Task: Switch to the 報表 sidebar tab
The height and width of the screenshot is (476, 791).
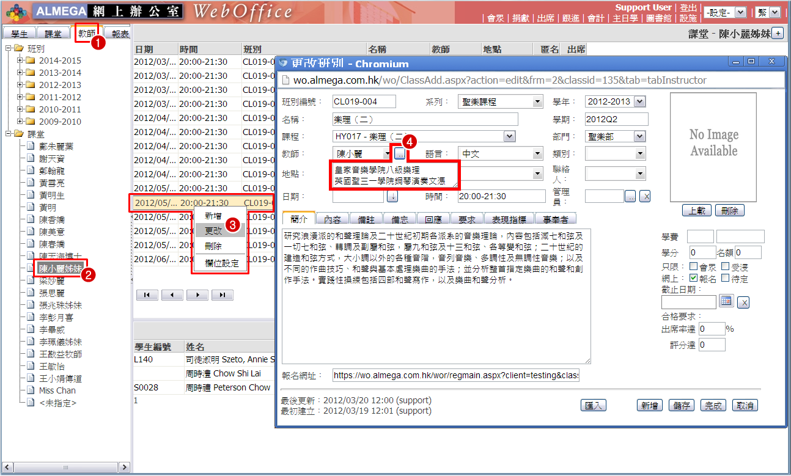Action: coord(117,34)
